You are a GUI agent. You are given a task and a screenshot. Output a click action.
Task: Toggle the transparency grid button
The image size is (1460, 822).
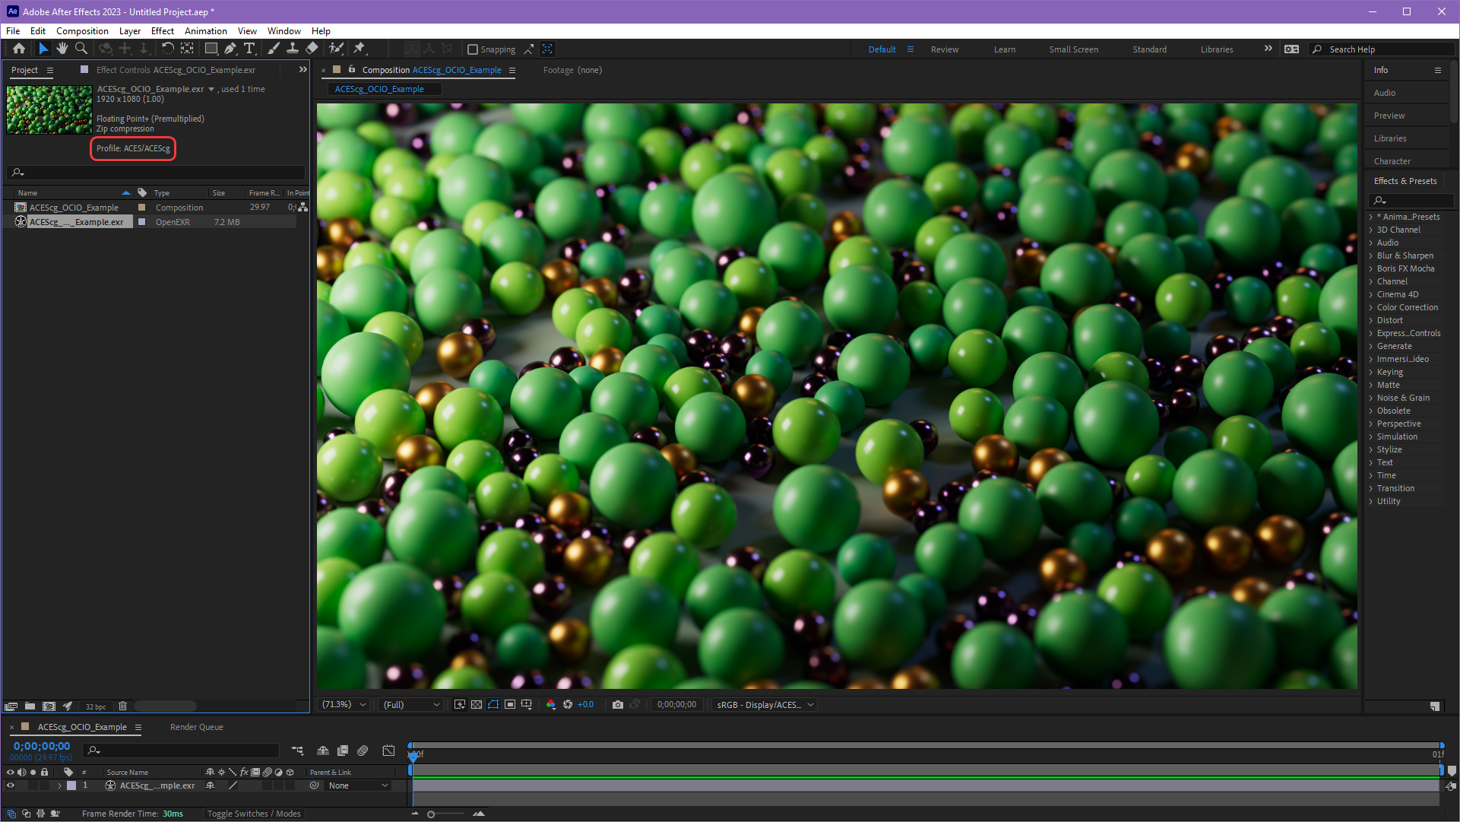477,705
